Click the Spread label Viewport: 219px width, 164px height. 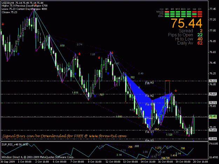[x=186, y=31]
